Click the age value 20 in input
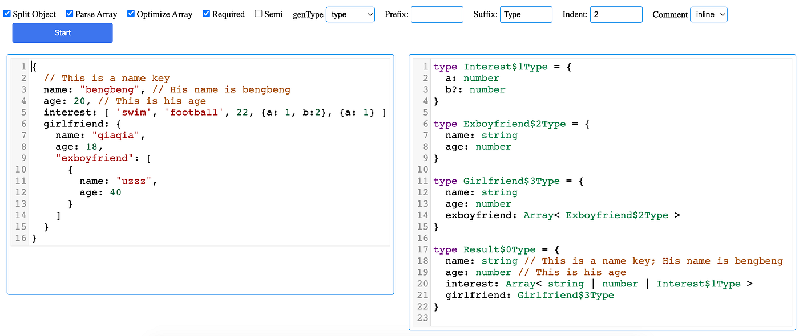The width and height of the screenshot is (799, 336). (79, 101)
